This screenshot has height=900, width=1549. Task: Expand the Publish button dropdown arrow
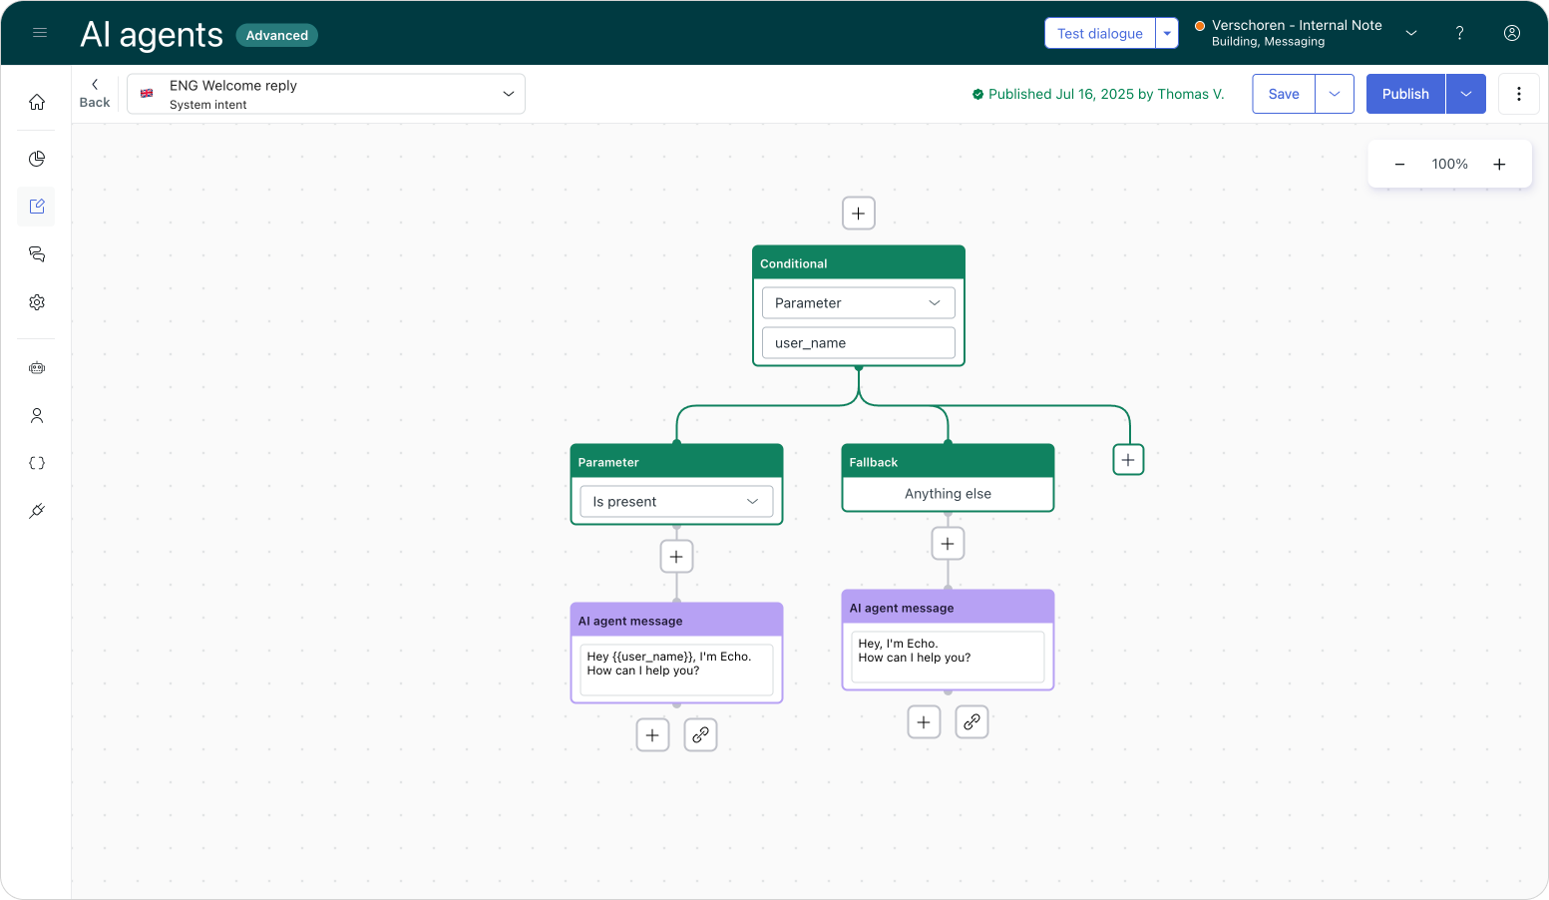tap(1465, 94)
